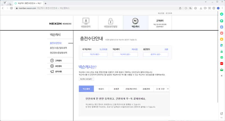Open 충전수단안내 in left menu
This screenshot has width=225, height=121.
point(56,43)
